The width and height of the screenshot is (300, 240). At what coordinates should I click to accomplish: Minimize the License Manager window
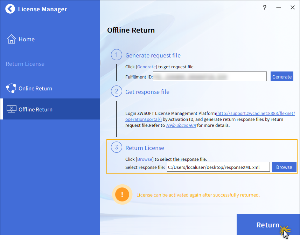[x=279, y=8]
